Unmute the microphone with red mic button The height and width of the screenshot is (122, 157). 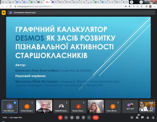point(60,118)
